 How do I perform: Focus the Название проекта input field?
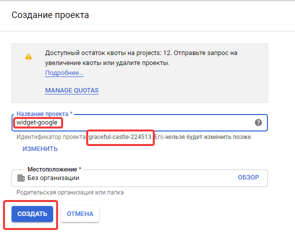[x=140, y=122]
